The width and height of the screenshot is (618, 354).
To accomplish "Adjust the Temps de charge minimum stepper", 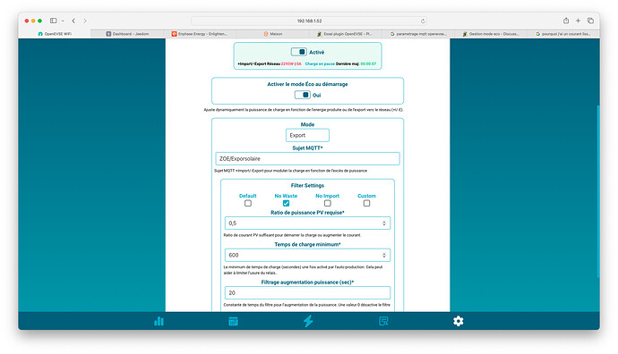I will 384,256.
